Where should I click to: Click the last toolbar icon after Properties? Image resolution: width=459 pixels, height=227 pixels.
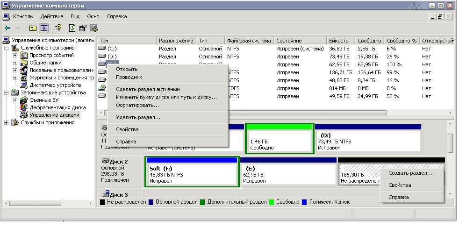pyautogui.click(x=94, y=28)
